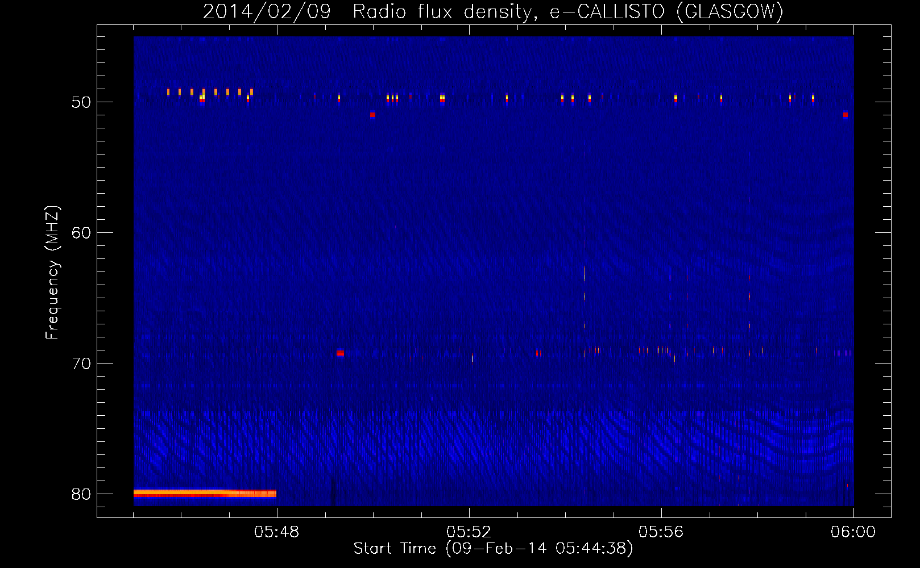Click the 80 frequency tick label
920x568 pixels.
(x=81, y=494)
